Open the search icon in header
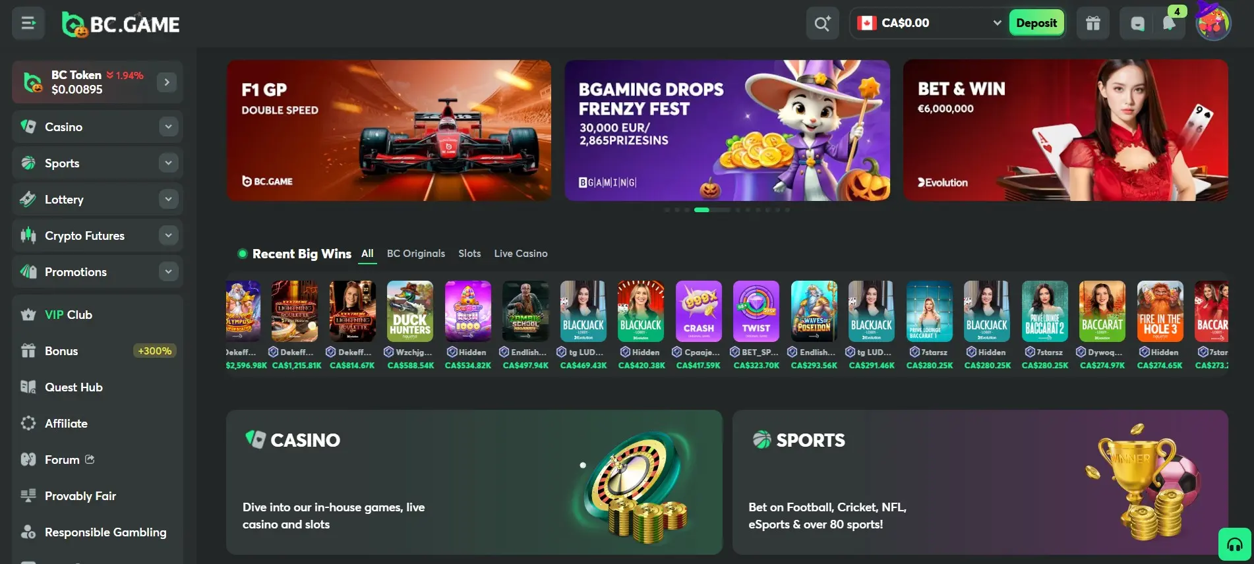This screenshot has height=564, width=1254. [822, 24]
